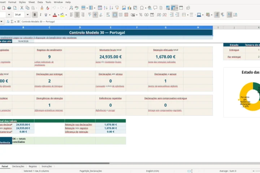The image size is (260, 173).
Task: Open the Name Box dropdown arrow
Action: (x=1, y=22)
